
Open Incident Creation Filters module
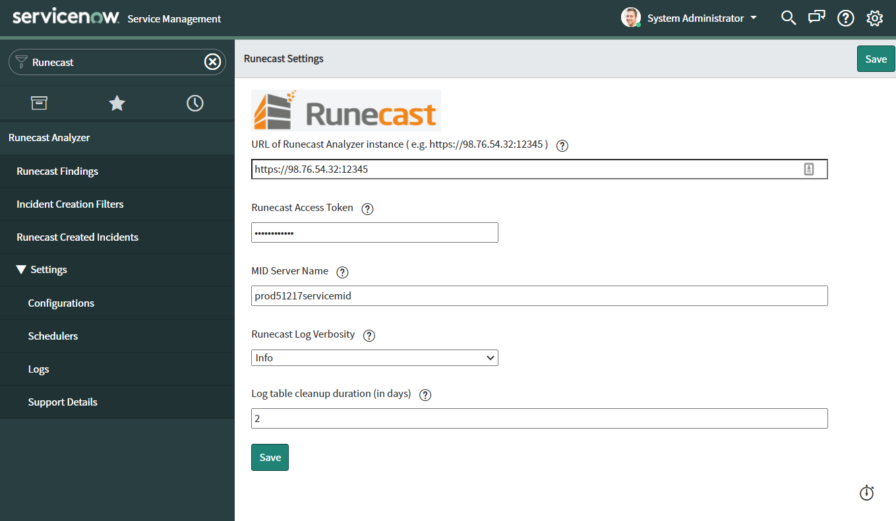click(70, 204)
